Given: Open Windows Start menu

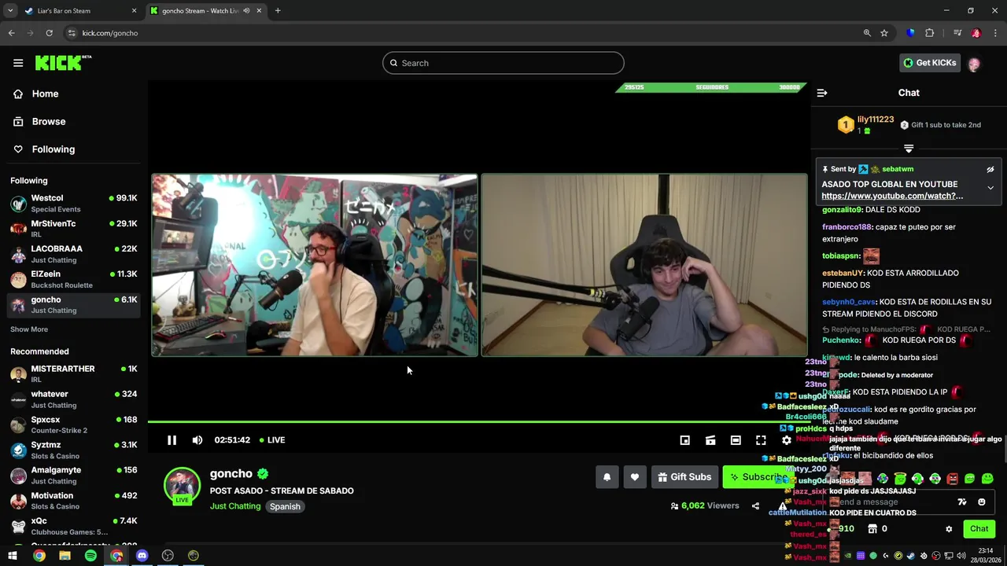Looking at the screenshot, I should click(13, 556).
